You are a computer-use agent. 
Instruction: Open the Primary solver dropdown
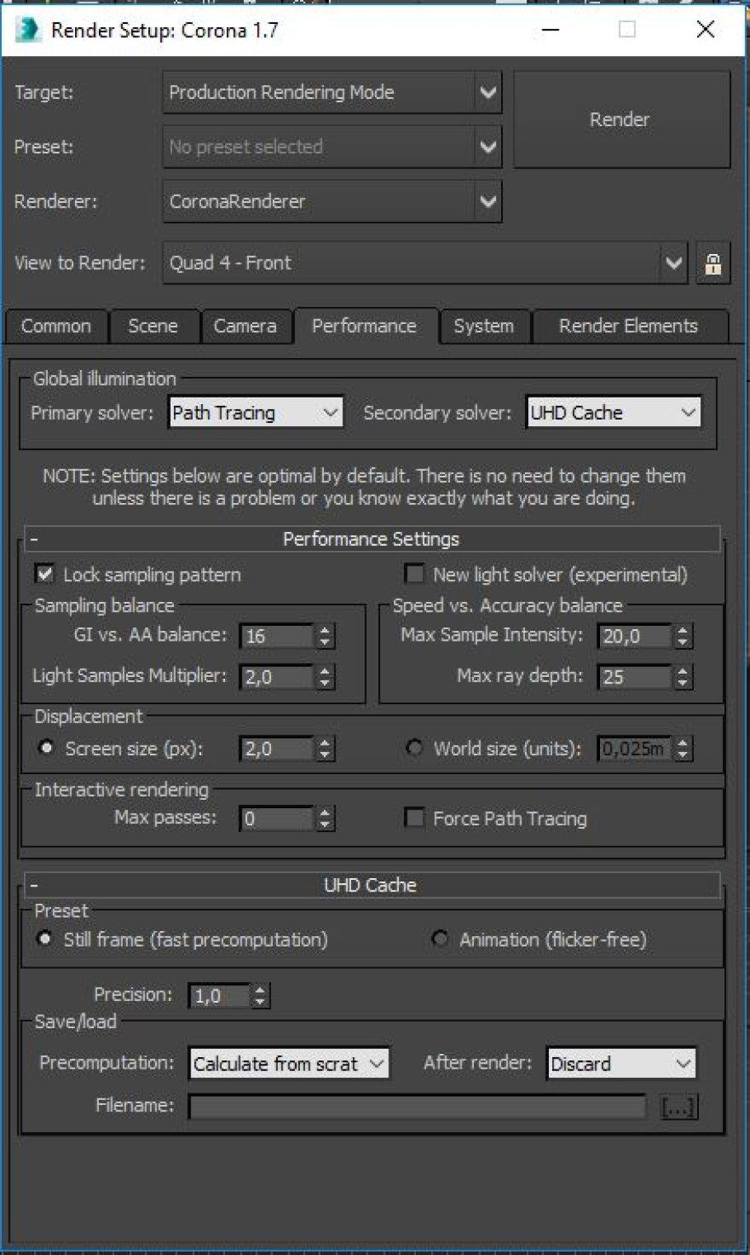255,412
